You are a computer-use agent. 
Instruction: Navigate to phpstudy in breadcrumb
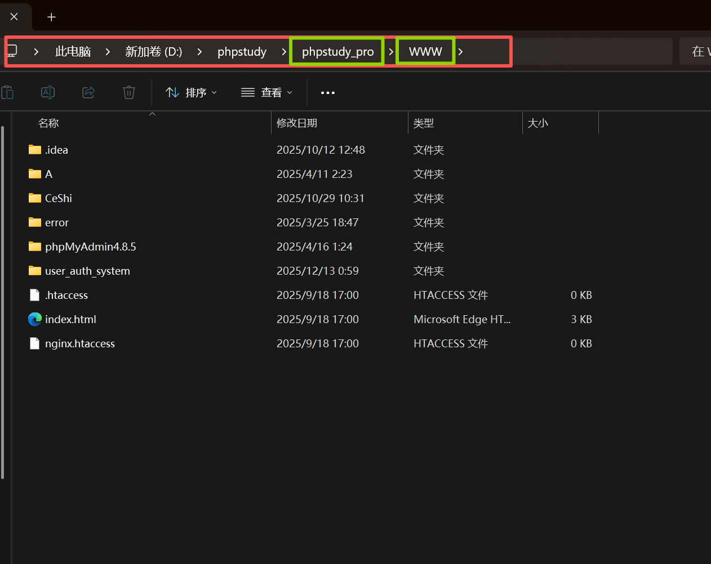242,52
